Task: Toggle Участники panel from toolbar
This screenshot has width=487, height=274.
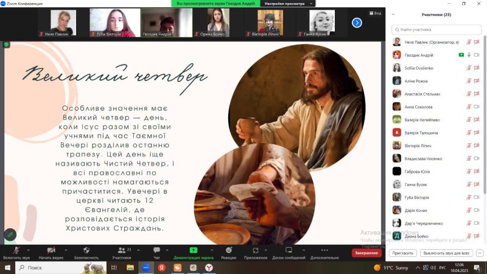Action: pyautogui.click(x=121, y=253)
